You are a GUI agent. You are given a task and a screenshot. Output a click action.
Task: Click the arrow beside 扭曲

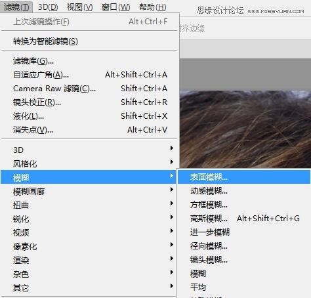(x=172, y=203)
